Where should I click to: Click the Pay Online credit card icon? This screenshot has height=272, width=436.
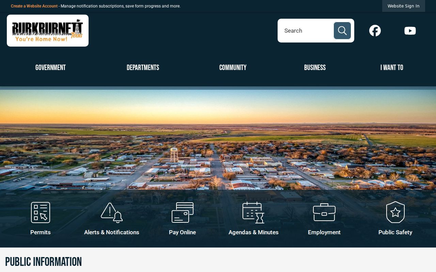point(183,213)
